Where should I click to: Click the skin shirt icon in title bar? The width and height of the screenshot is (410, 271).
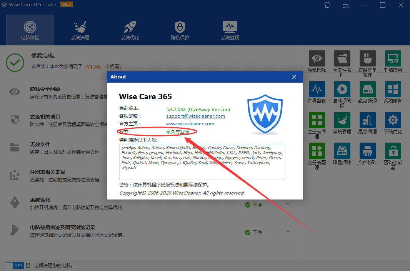327,5
